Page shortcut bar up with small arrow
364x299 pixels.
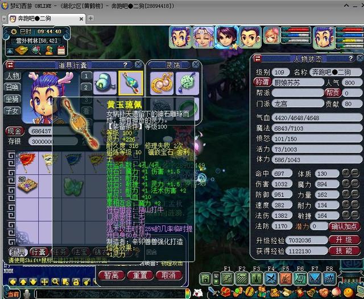tap(216, 276)
